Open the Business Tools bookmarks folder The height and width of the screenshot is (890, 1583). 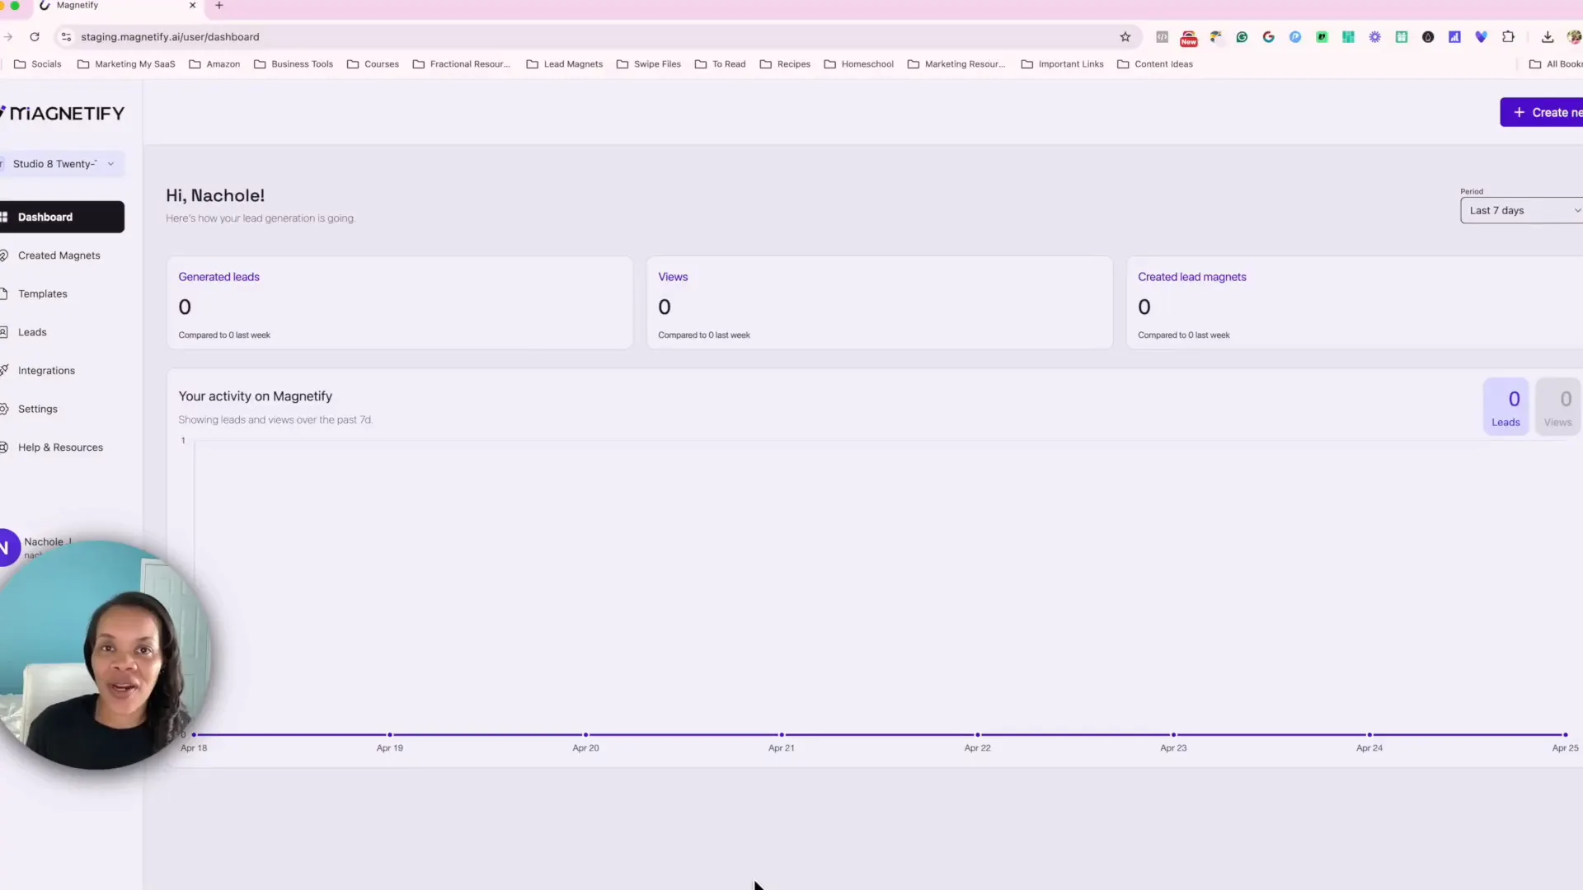tap(294, 64)
